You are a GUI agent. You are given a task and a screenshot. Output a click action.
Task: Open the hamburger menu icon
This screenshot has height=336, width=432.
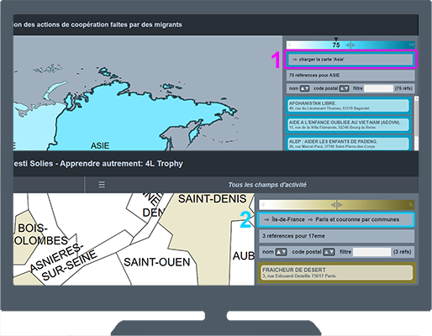pyautogui.click(x=102, y=185)
